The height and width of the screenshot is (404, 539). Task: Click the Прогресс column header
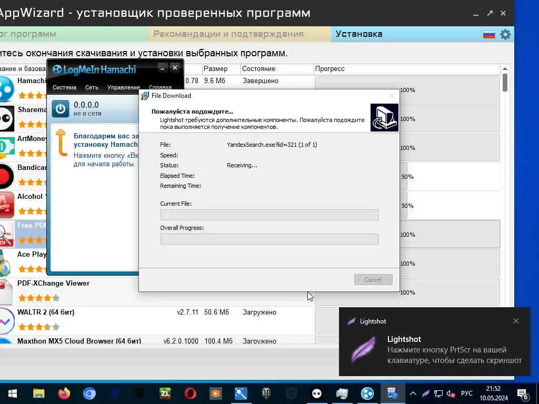pyautogui.click(x=407, y=69)
